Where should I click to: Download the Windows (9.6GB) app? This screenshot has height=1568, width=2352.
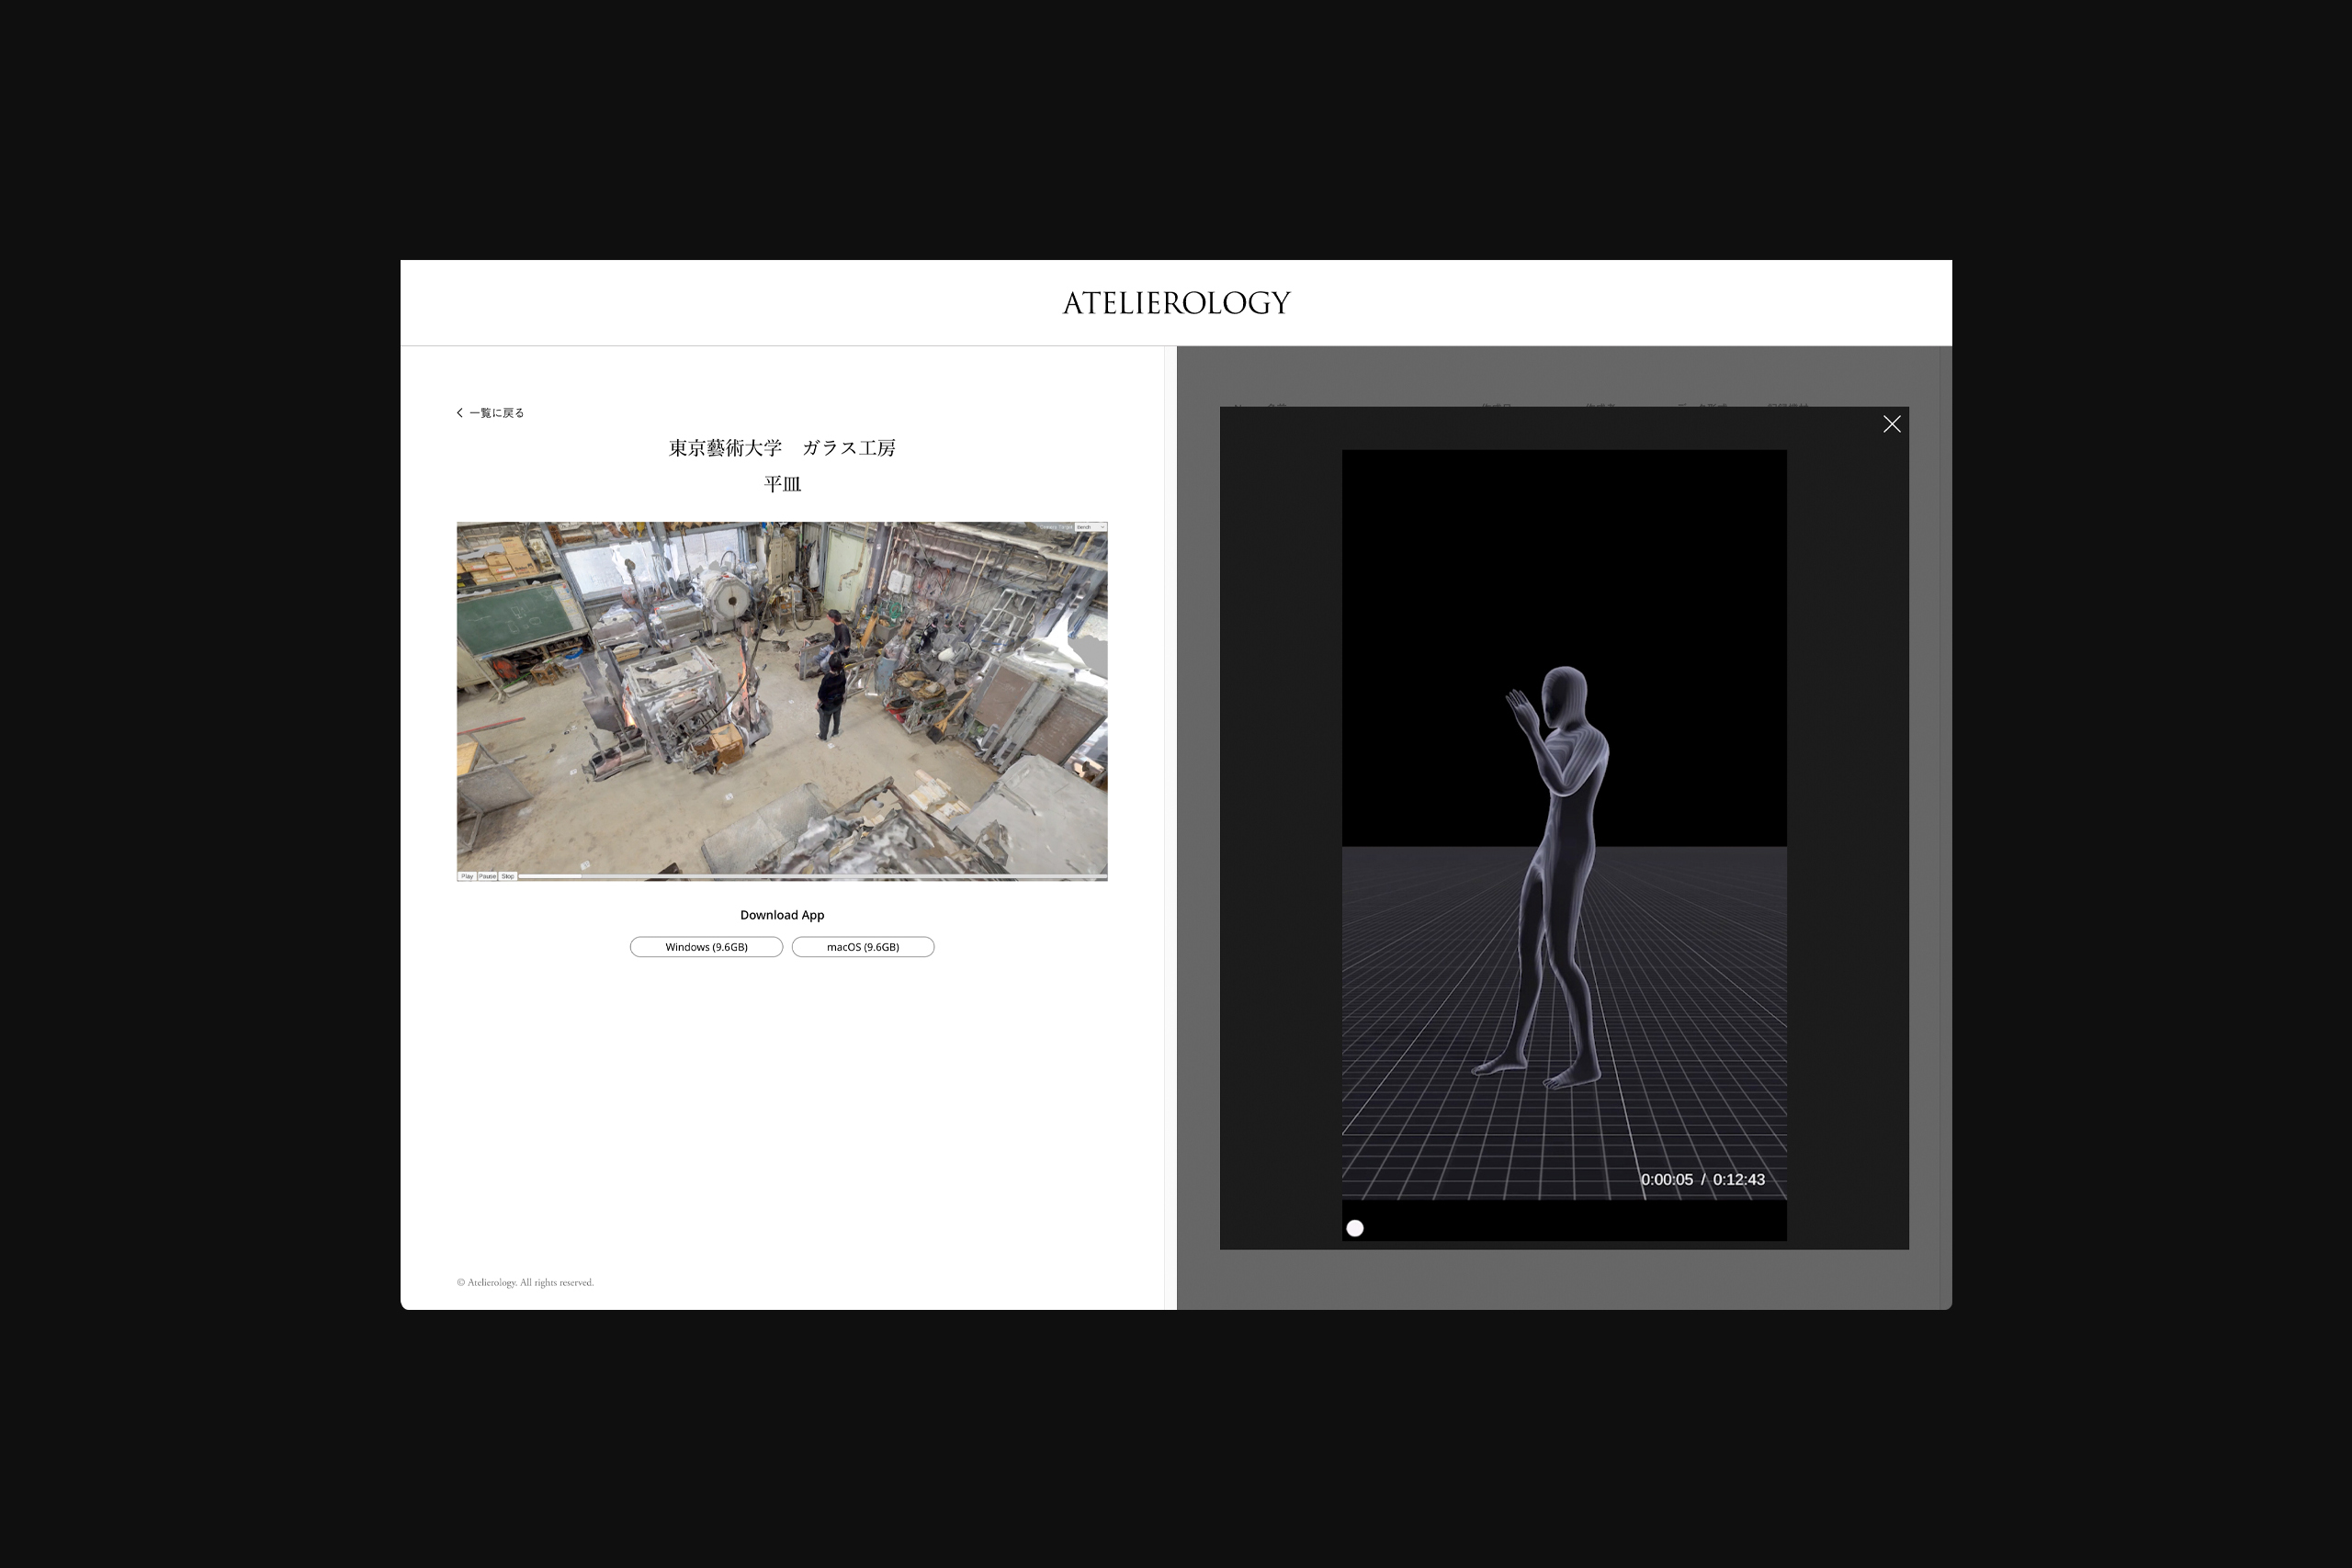click(706, 947)
